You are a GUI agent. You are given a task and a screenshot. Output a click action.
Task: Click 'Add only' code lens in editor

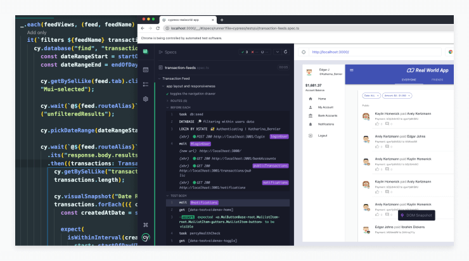[x=37, y=32]
